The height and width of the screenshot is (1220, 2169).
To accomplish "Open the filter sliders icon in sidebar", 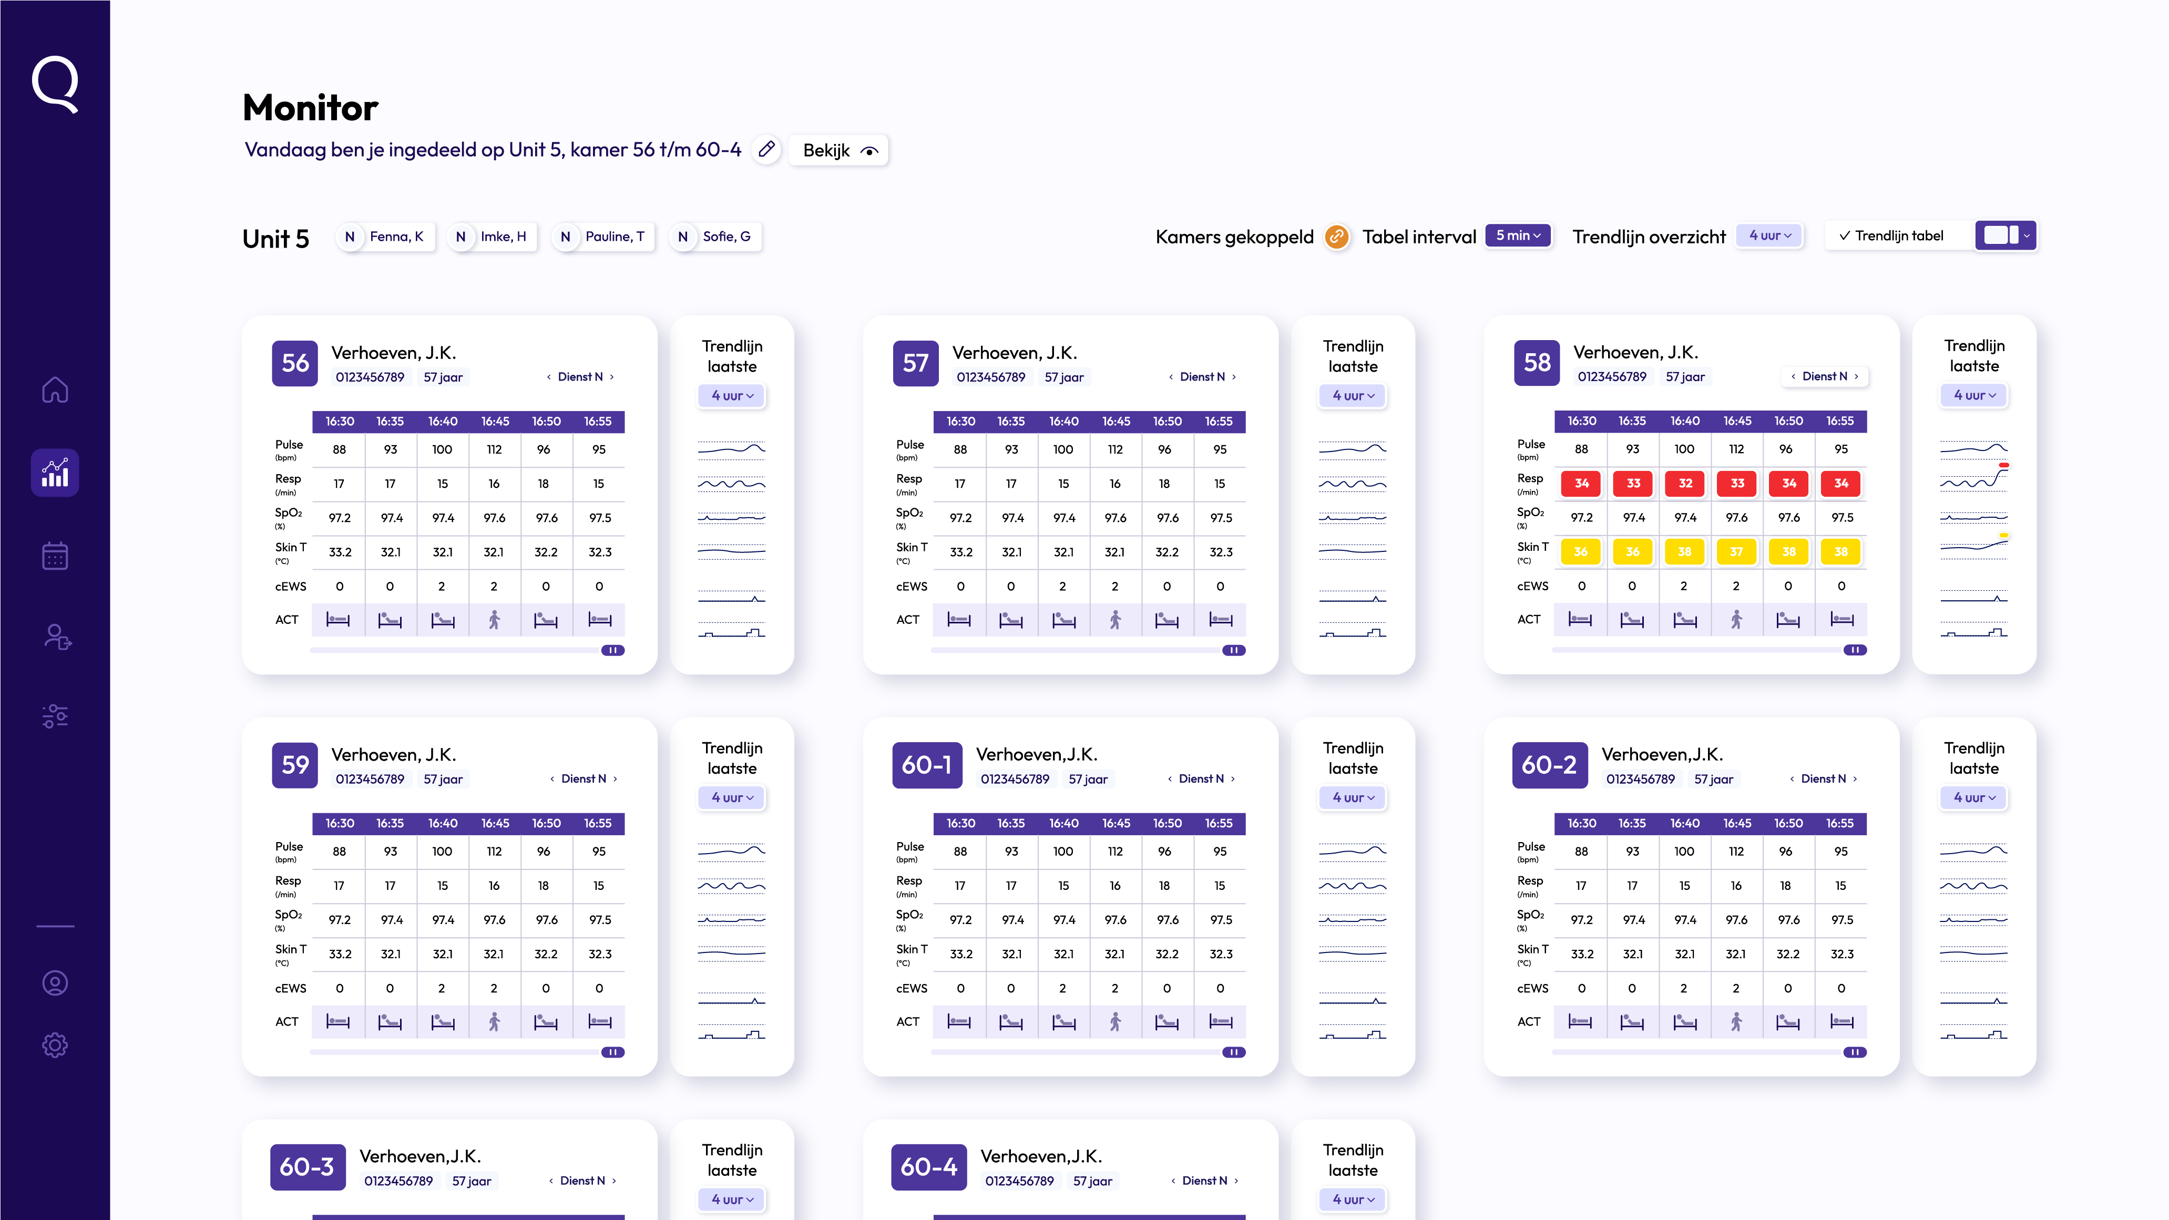I will click(x=55, y=716).
